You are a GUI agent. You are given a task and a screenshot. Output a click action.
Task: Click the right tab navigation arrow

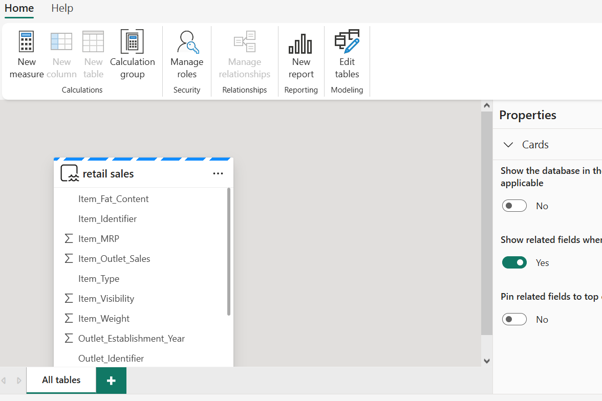[x=19, y=380]
